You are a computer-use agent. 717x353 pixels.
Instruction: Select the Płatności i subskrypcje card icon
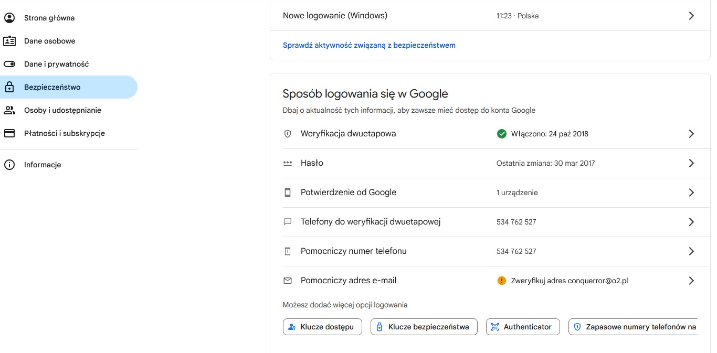click(9, 133)
